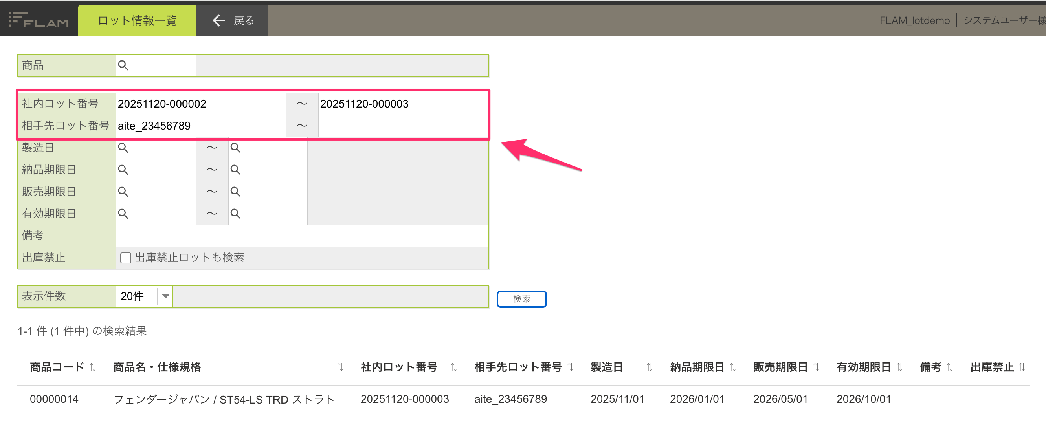Click result cell 商品コード 00000014
The image size is (1046, 435).
(x=54, y=399)
